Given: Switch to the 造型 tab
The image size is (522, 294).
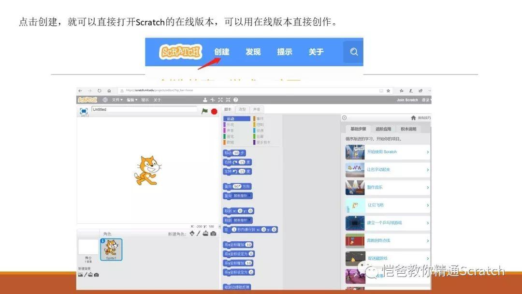Looking at the screenshot, I should [242, 109].
